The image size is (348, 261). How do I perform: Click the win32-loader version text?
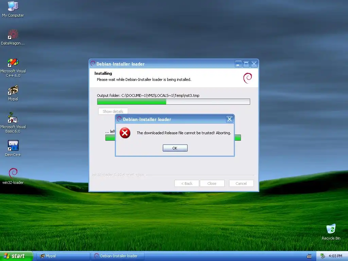118,175
